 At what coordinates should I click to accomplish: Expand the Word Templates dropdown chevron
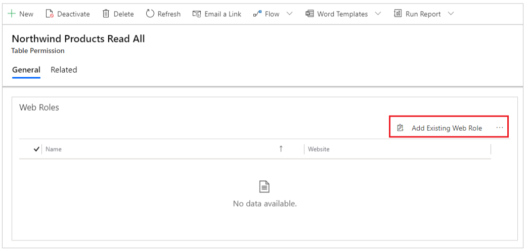click(378, 14)
